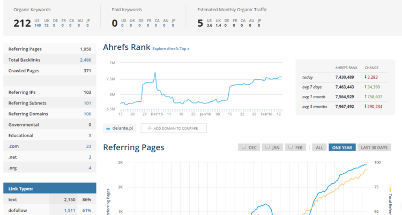This screenshot has width=402, height=215.
Task: Click avg 3 months rank 7,967,492
Action: pyautogui.click(x=345, y=107)
